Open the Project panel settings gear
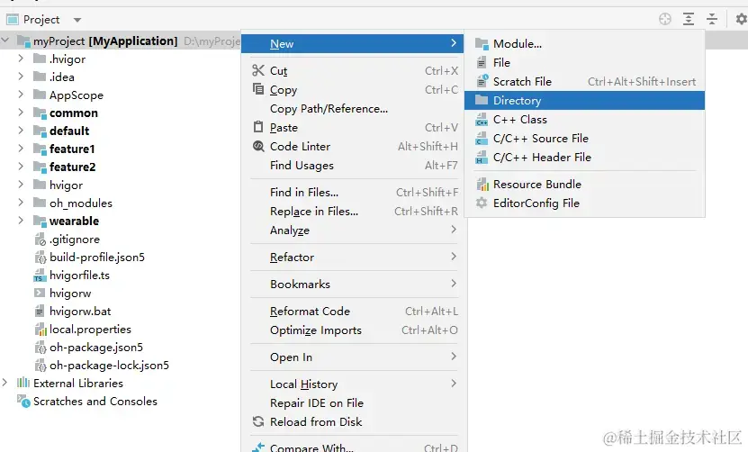748x452 pixels. [x=742, y=19]
